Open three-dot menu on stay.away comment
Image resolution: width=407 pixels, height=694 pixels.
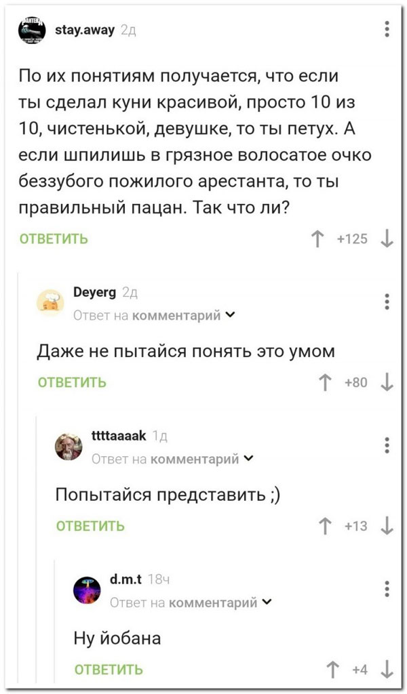(x=387, y=29)
